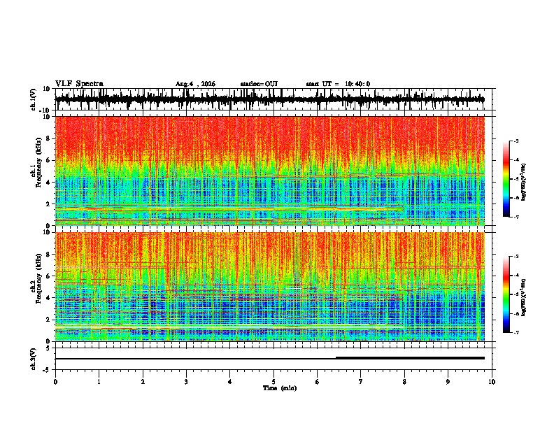The width and height of the screenshot is (554, 428).
Task: Click the "-3" tick on ch.2 colorbar
Action: [516, 257]
